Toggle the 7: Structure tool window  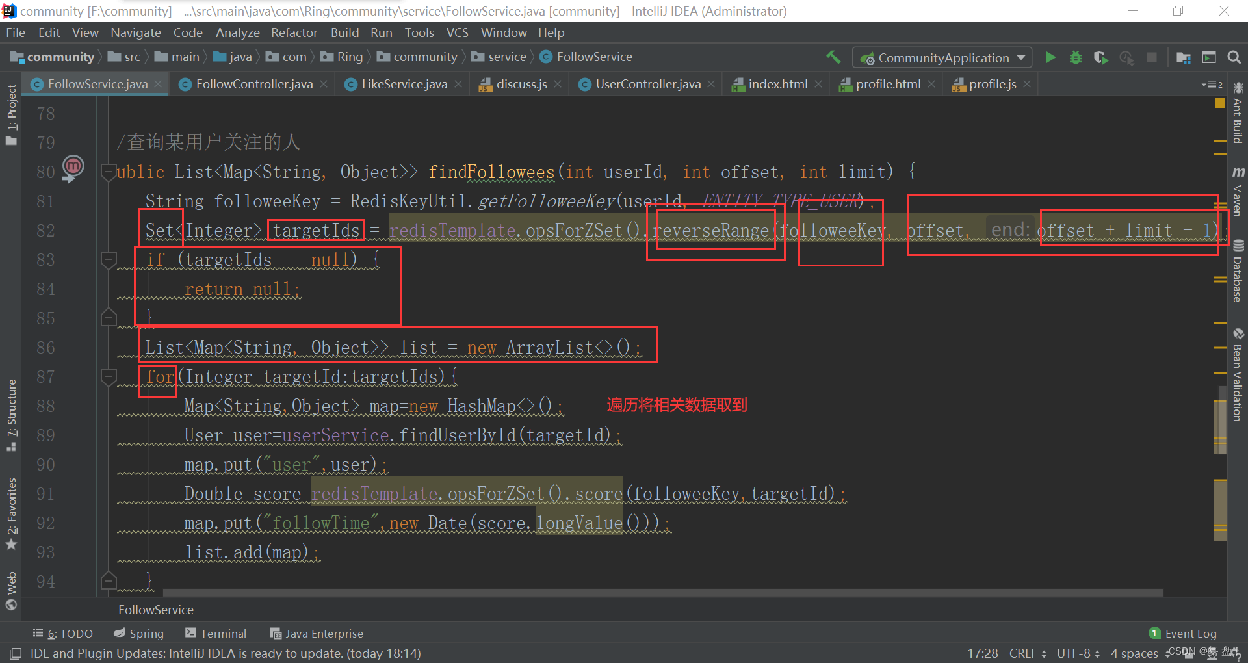click(12, 416)
